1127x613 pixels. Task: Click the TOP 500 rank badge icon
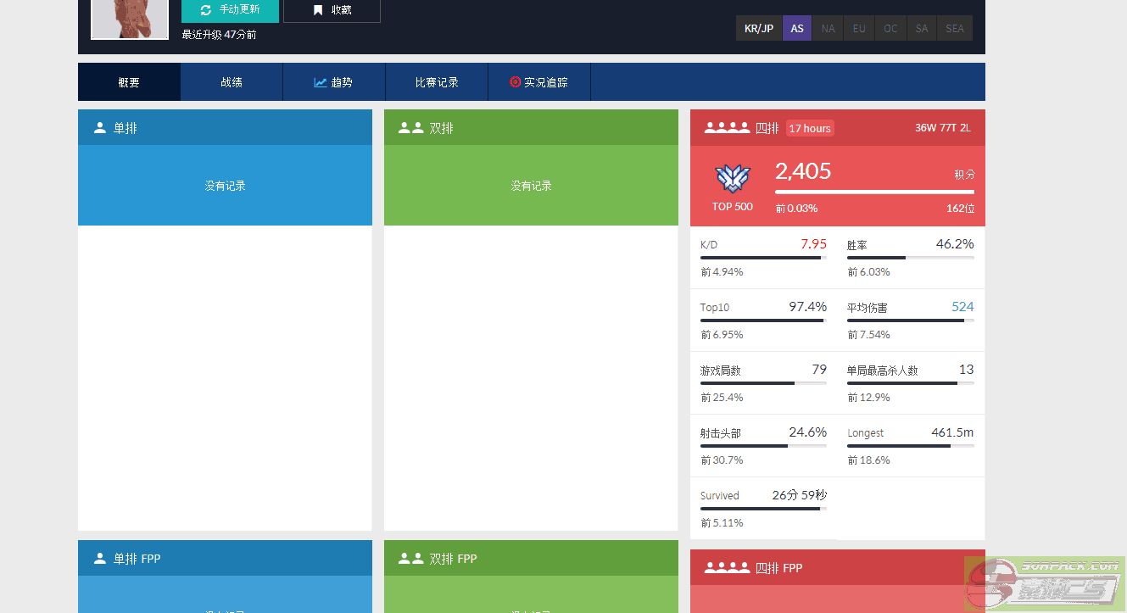[x=732, y=179]
